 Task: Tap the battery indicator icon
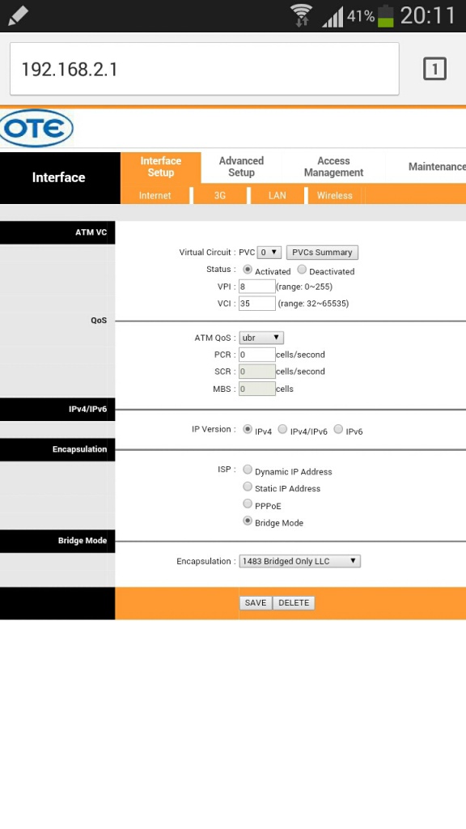pyautogui.click(x=386, y=16)
